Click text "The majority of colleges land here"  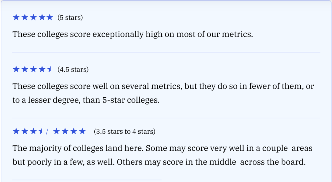pos(78,148)
